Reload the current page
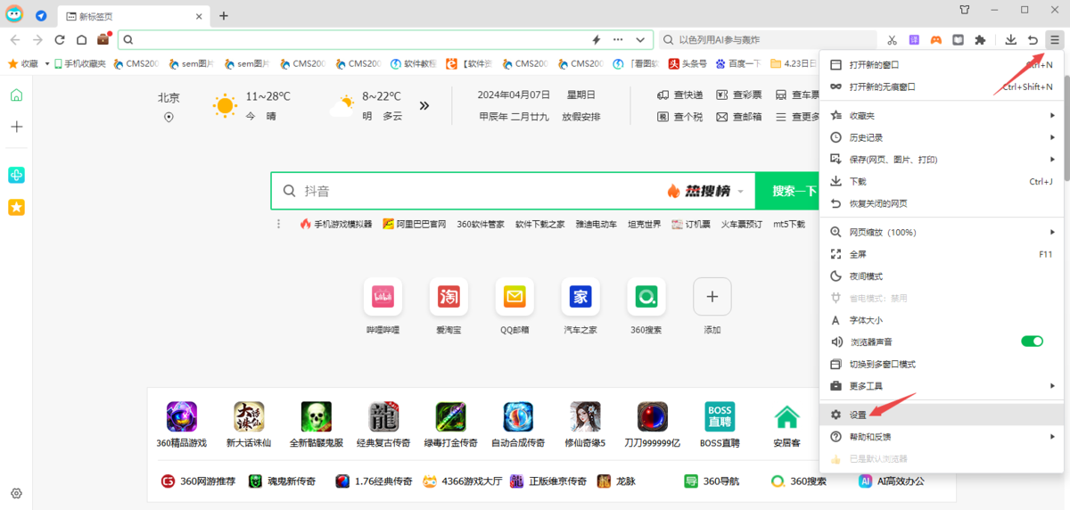Screen dimensions: 1070x510 [60, 39]
